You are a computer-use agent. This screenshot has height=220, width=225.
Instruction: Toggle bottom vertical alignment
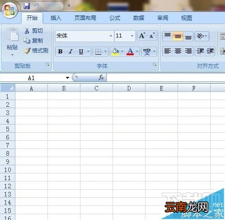(x=188, y=36)
